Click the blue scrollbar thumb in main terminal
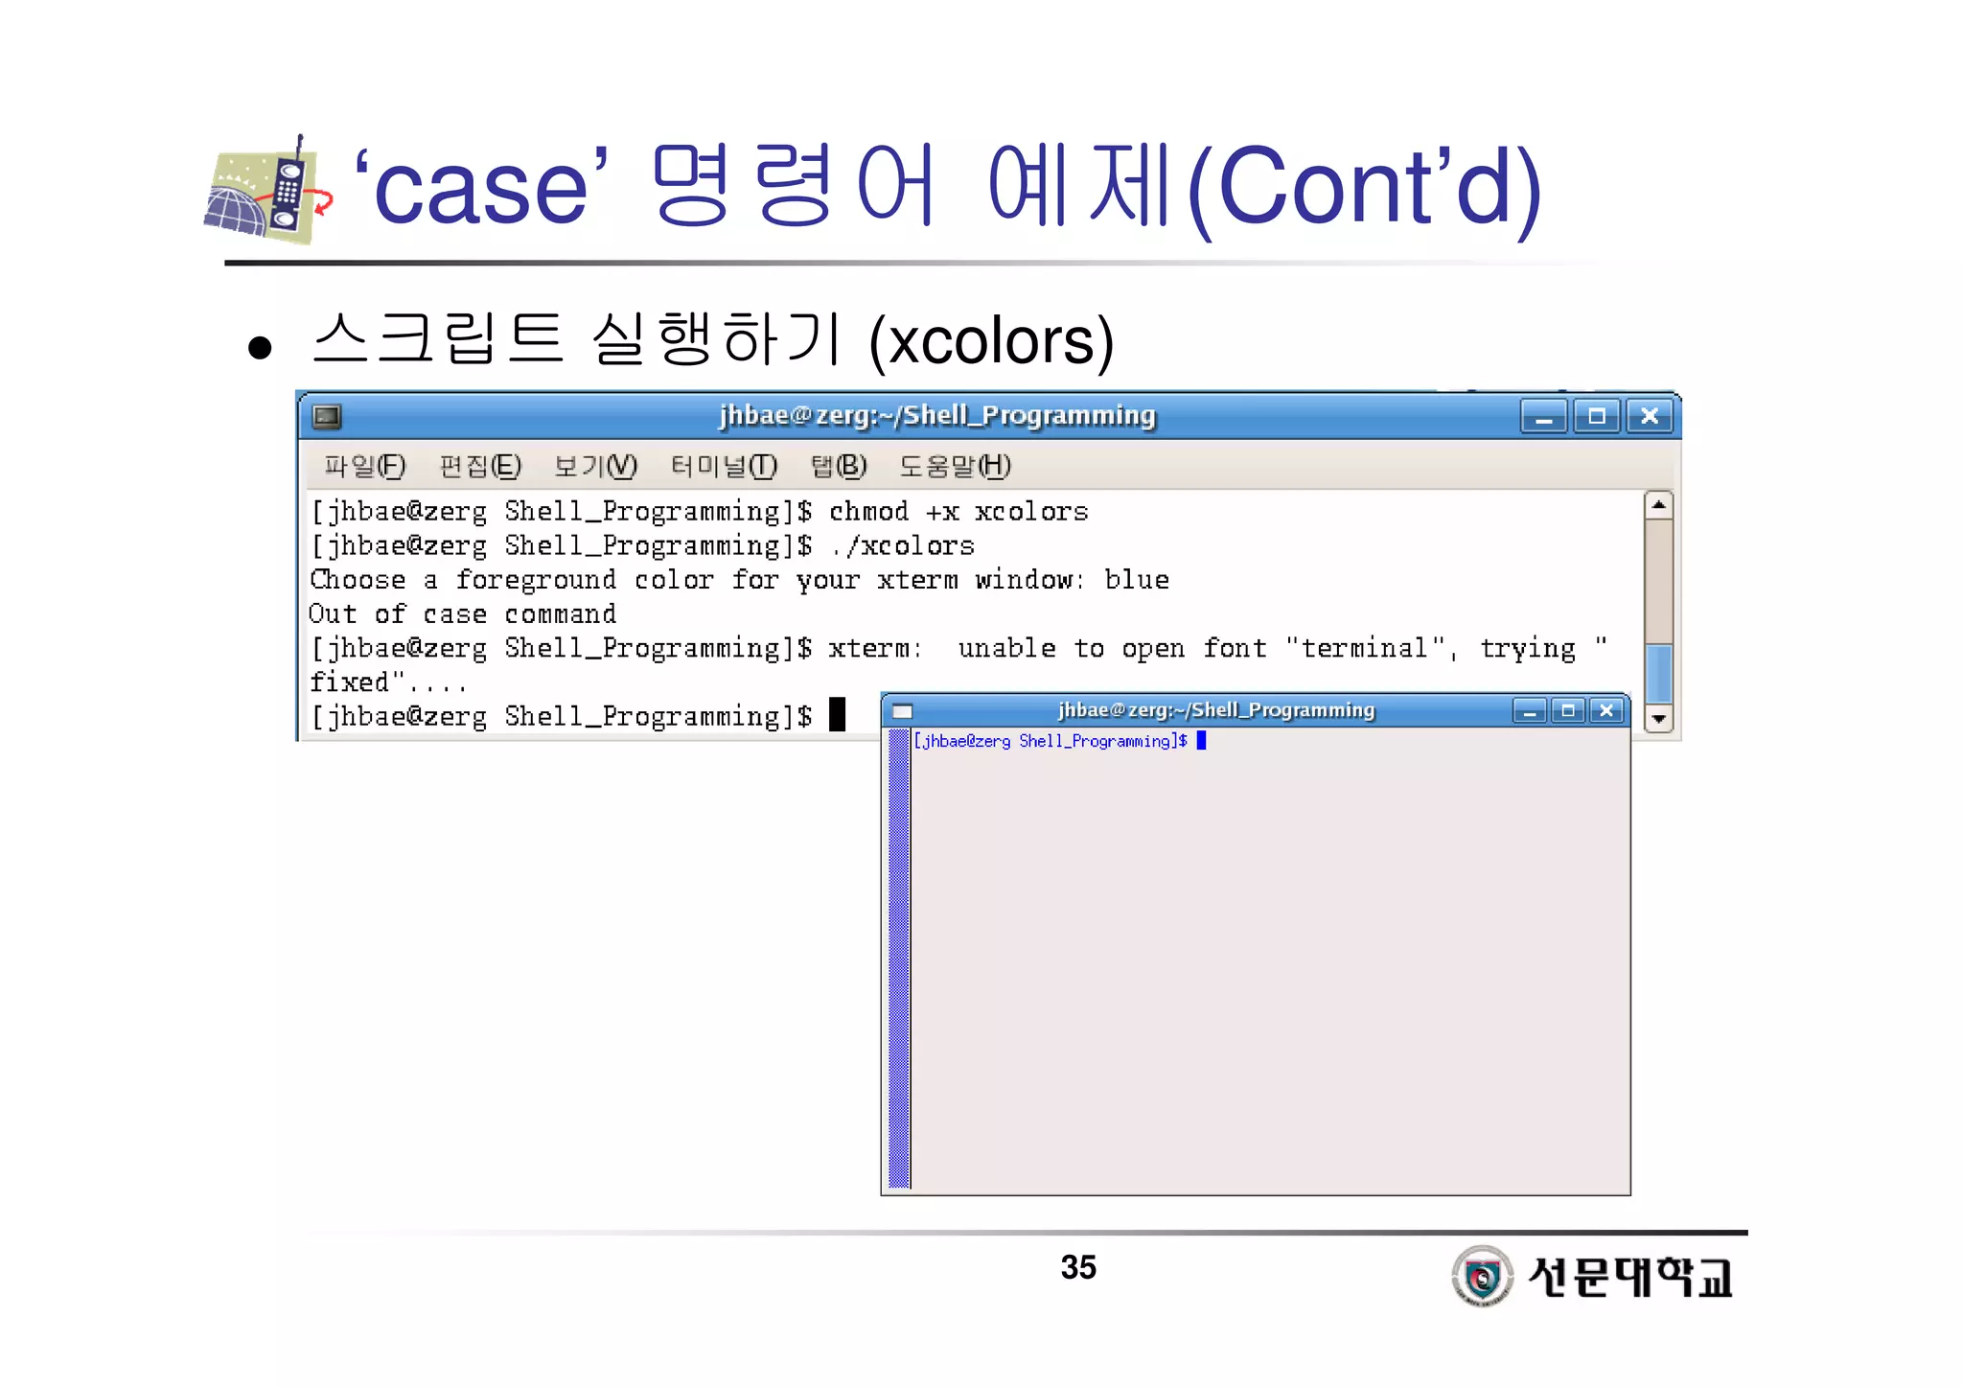The image size is (1963, 1387). [x=1658, y=674]
